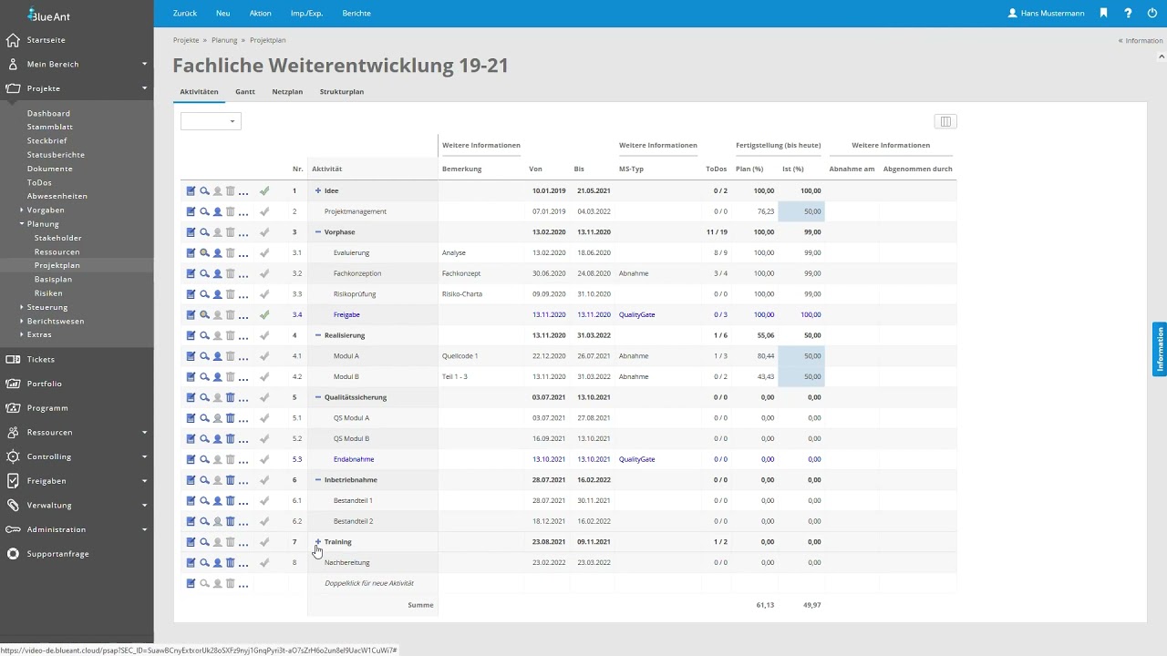Toggle the checkmark for Freigabe row
Screen dimensions: 1167x656
click(264, 315)
